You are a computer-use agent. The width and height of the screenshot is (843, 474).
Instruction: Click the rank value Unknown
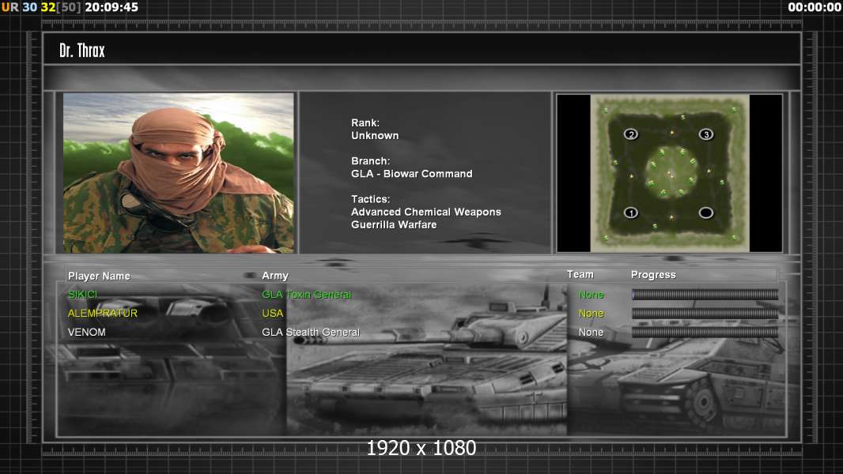[375, 135]
